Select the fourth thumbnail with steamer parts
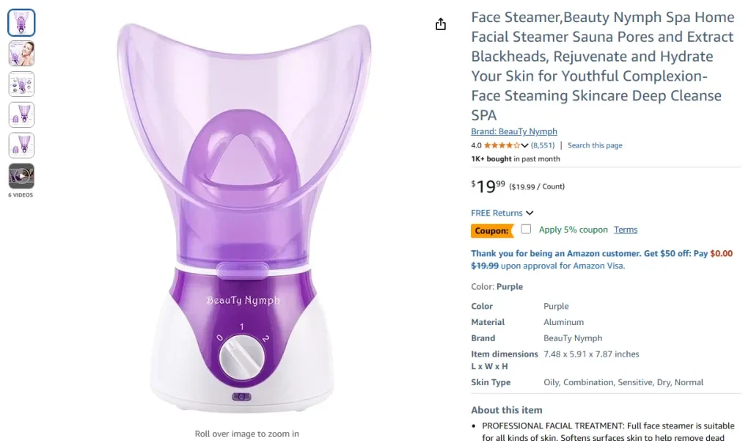The height and width of the screenshot is (441, 751). (21, 114)
